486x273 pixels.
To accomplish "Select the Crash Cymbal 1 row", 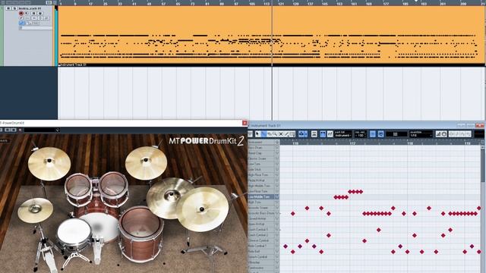I will click(x=261, y=229).
